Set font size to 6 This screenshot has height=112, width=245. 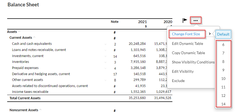(223, 45)
